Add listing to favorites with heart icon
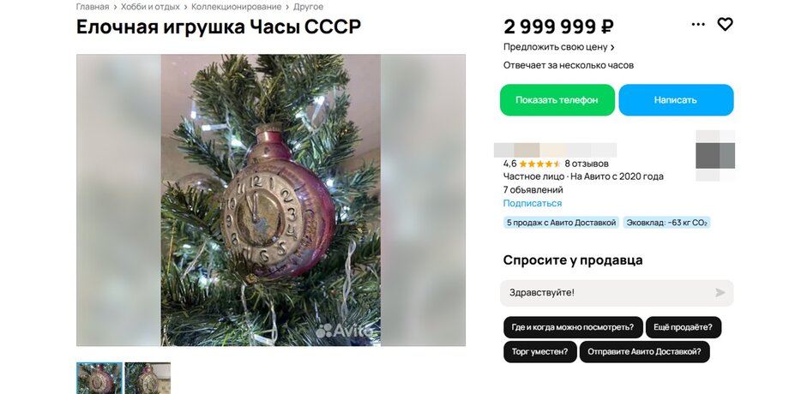Viewport: 789px width, 394px height. click(725, 24)
